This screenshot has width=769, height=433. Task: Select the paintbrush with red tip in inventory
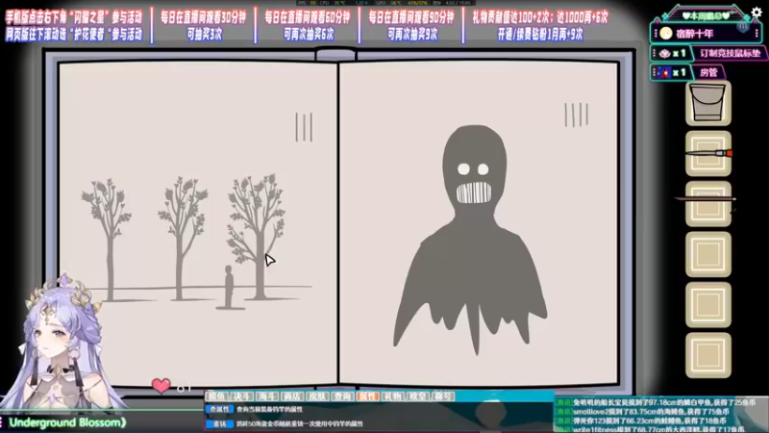point(708,154)
